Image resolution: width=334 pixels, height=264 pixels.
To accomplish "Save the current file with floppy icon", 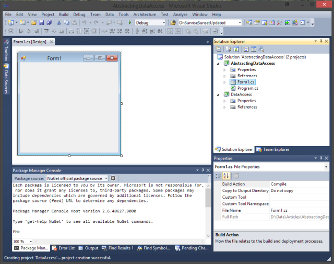I will [42, 22].
